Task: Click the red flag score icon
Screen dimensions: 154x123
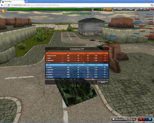Action: click(x=141, y=119)
